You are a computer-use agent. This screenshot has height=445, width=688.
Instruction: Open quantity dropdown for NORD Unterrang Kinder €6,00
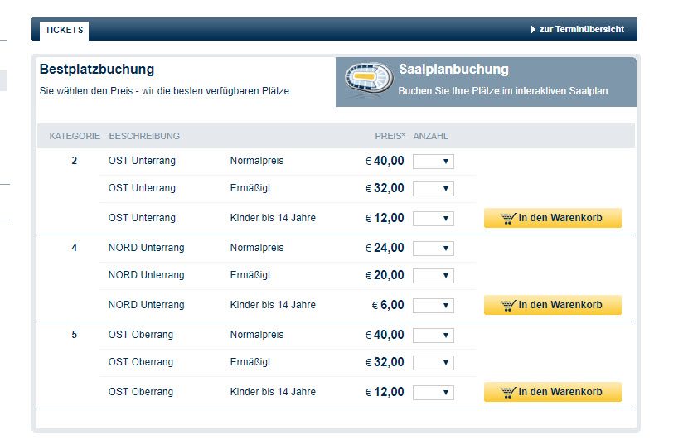tap(433, 305)
